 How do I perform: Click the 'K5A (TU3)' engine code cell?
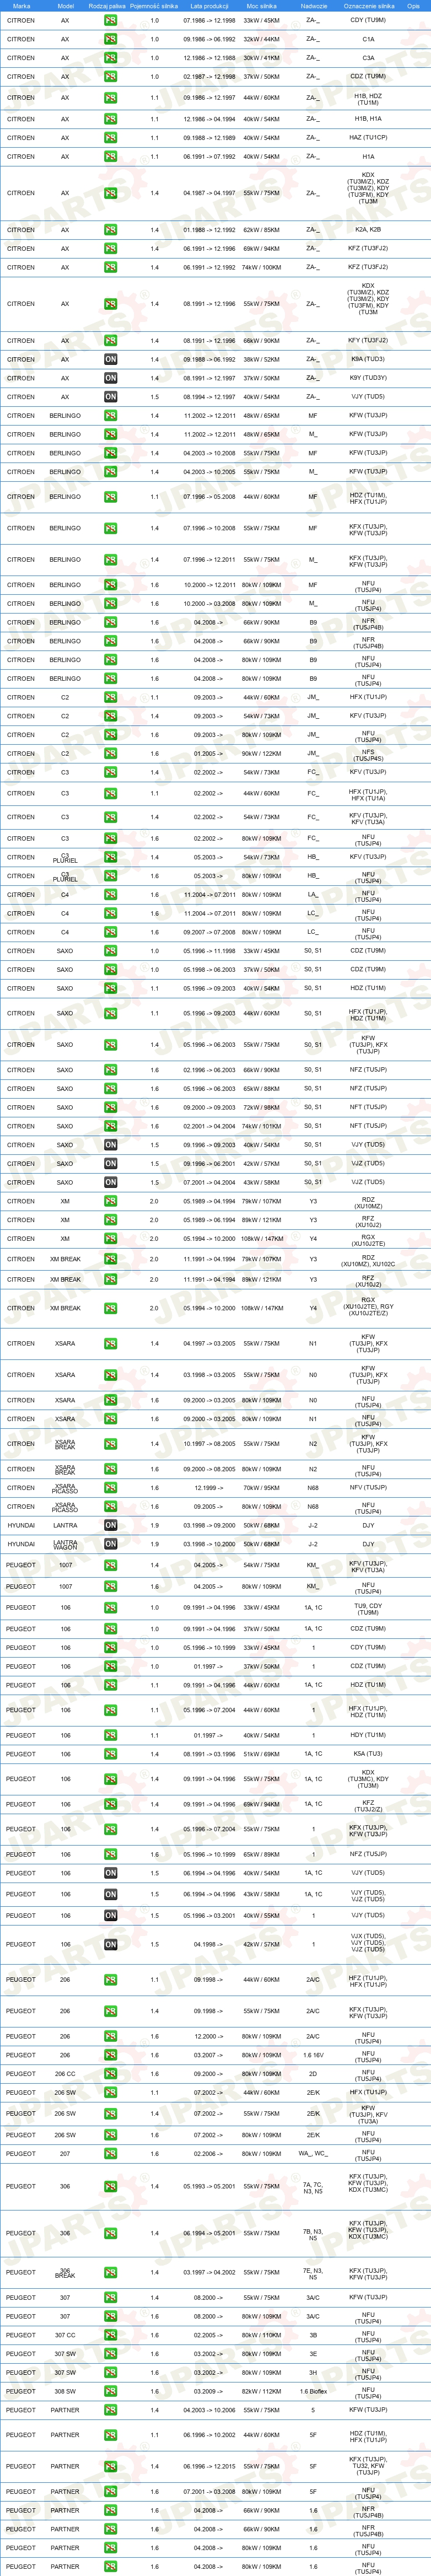(368, 1754)
